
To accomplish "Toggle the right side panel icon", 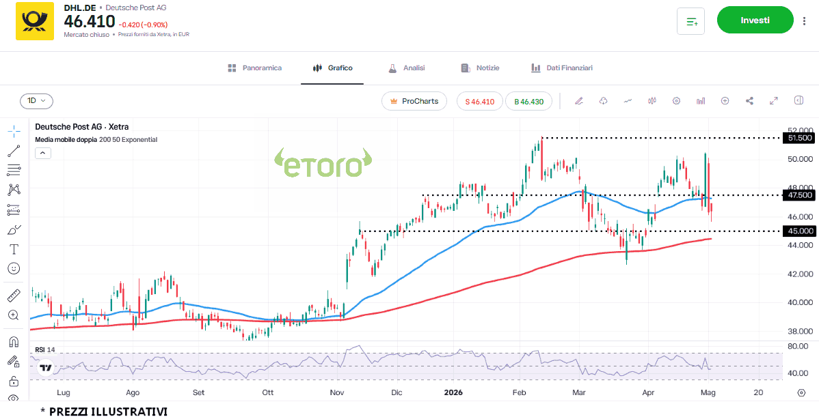I will 798,100.
